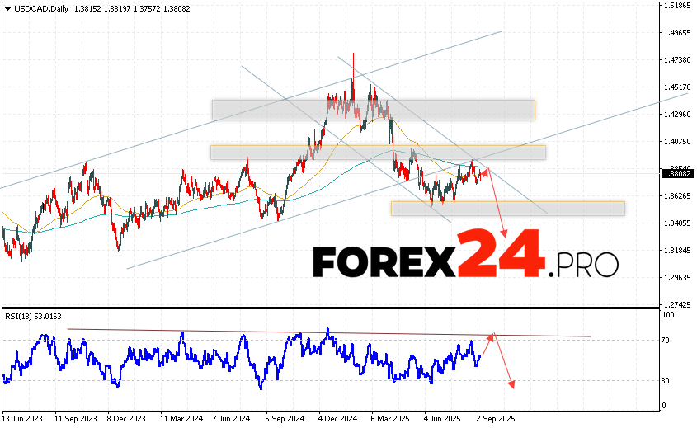Click the triangle arrow beside USDCAD,Daily title
The height and width of the screenshot is (428, 697).
[7, 7]
